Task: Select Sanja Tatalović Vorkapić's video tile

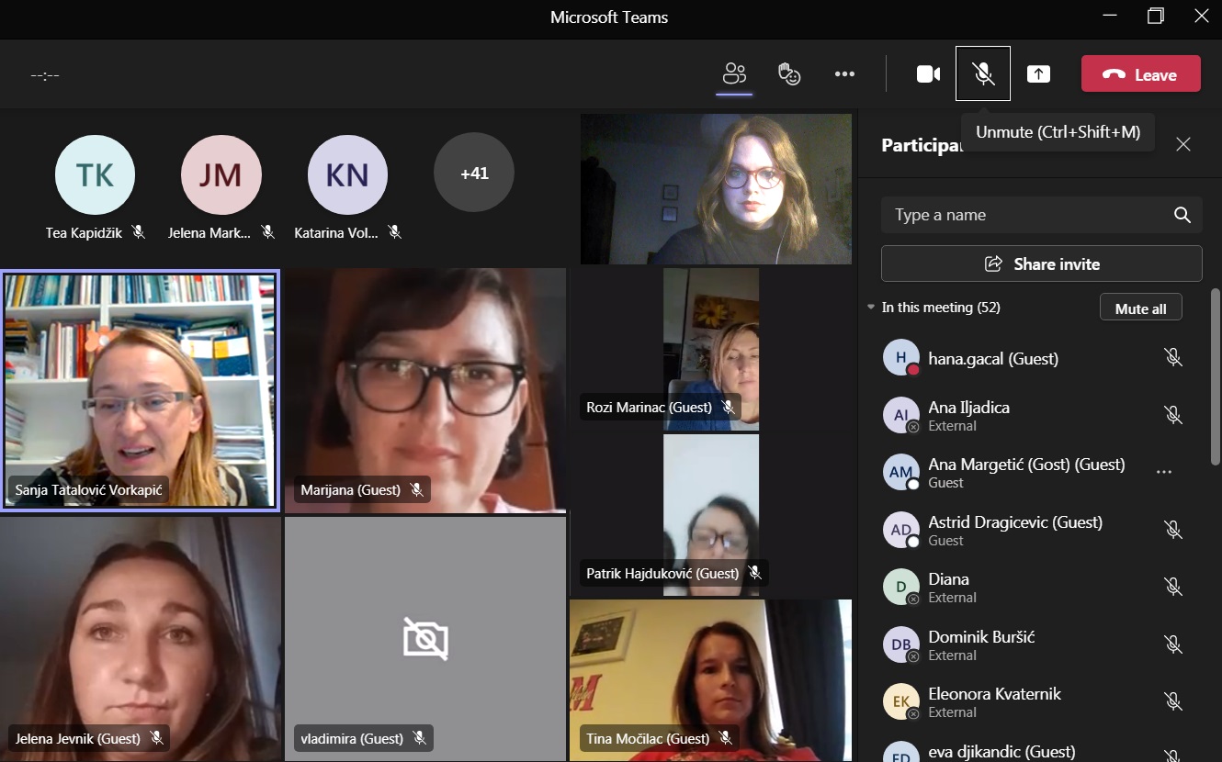Action: (140, 390)
